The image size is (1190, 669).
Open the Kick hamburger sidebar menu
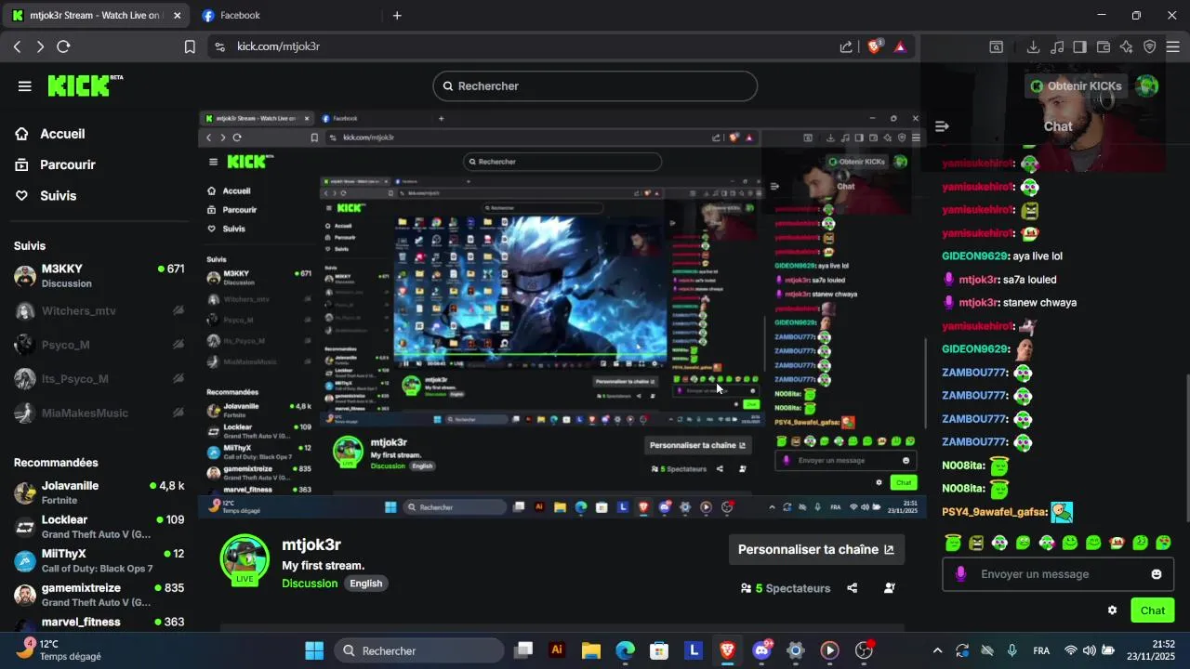[25, 86]
